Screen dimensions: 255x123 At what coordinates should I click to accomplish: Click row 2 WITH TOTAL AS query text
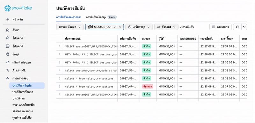point(91,55)
